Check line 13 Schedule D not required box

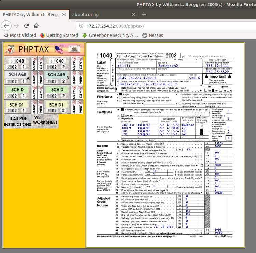(x=202, y=165)
